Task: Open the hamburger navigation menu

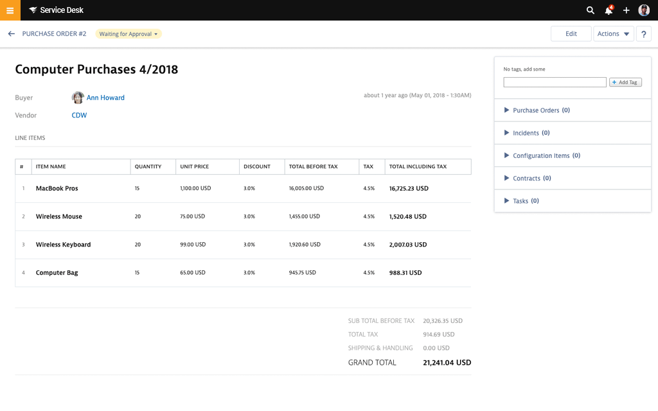Action: [x=9, y=10]
